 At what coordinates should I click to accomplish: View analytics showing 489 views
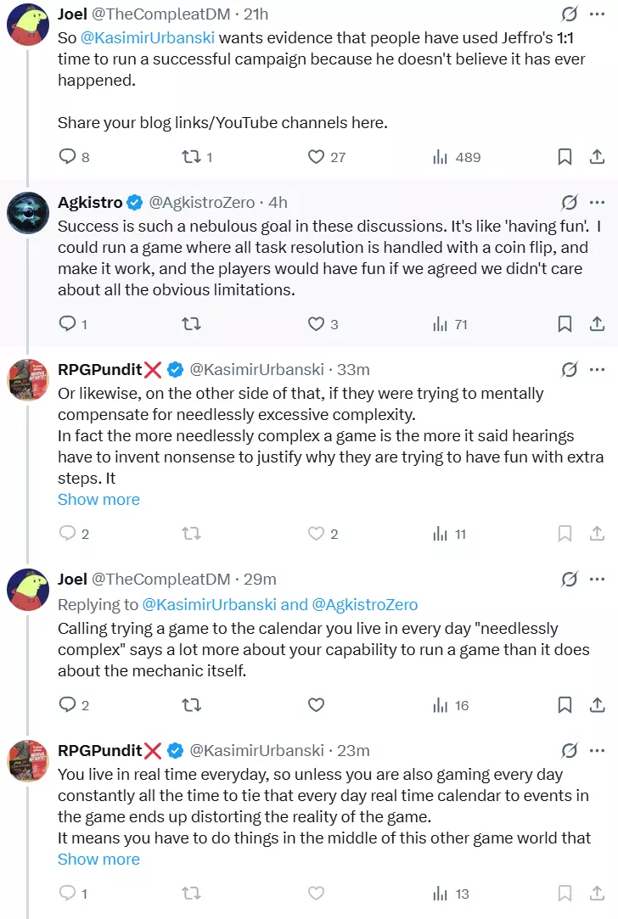457,157
